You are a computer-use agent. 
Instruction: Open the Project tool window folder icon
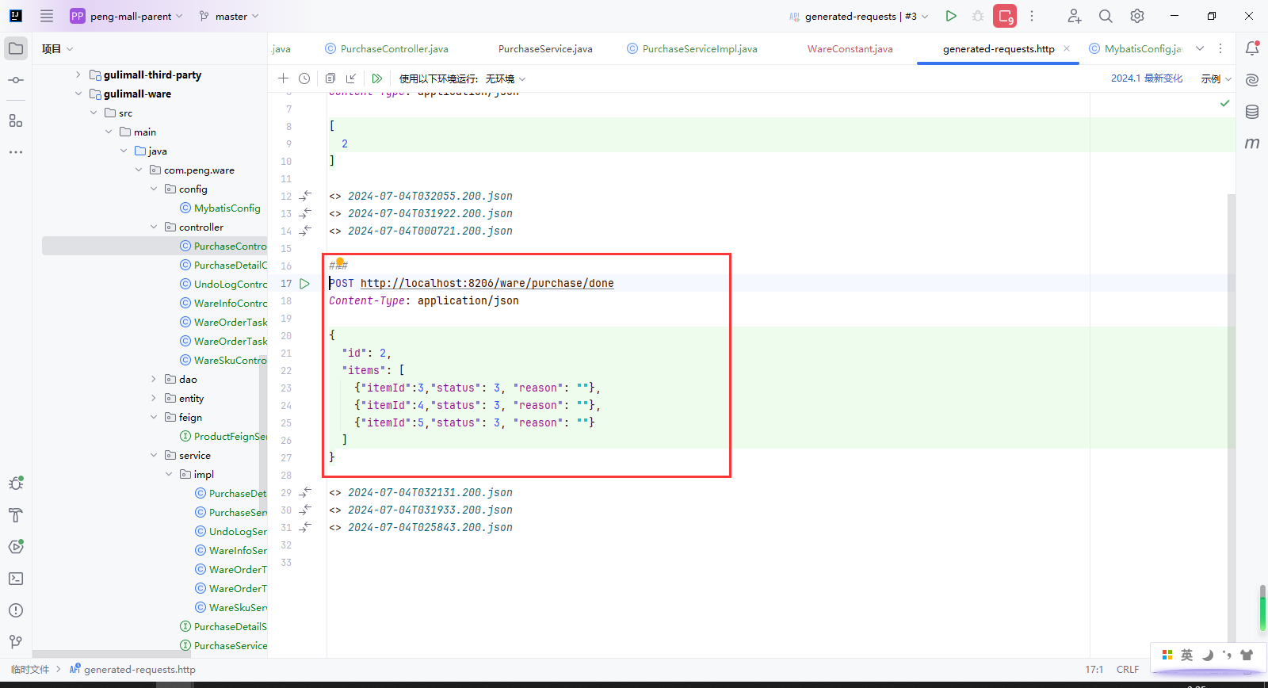[16, 48]
